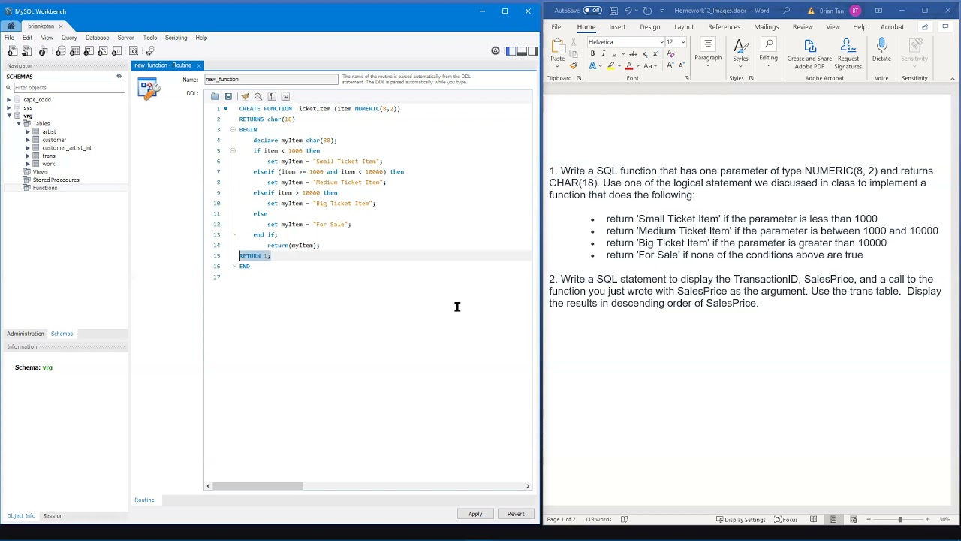The image size is (961, 541).
Task: Click the Filter objects search field
Action: tap(68, 88)
